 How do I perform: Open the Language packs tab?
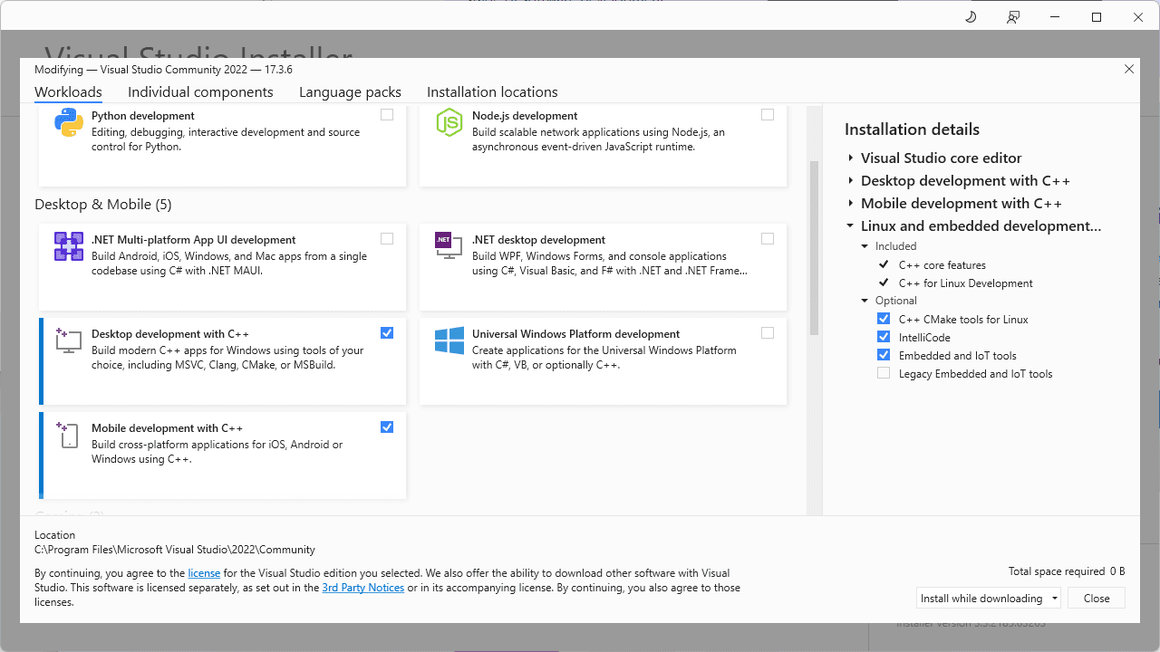click(x=350, y=92)
